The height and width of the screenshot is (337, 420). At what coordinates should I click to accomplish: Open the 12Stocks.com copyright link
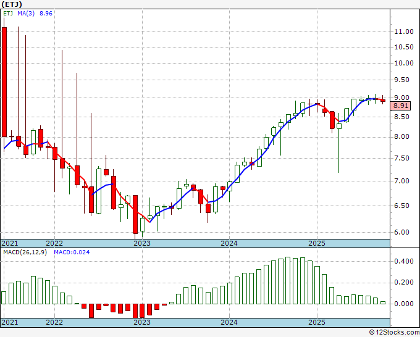coord(394,333)
